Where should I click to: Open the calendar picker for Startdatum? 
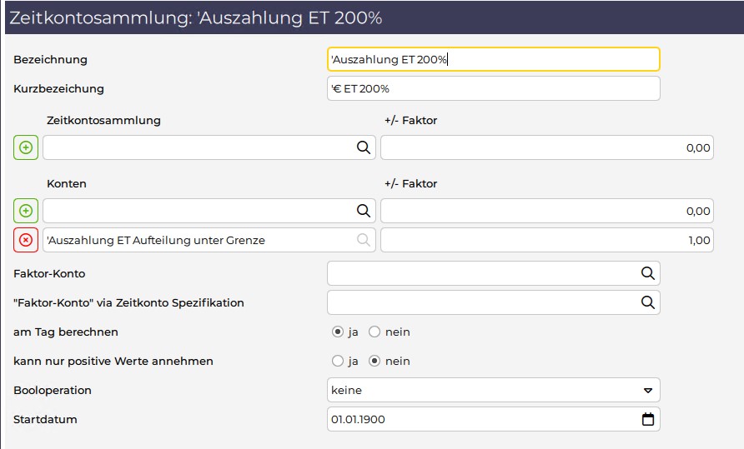point(648,419)
